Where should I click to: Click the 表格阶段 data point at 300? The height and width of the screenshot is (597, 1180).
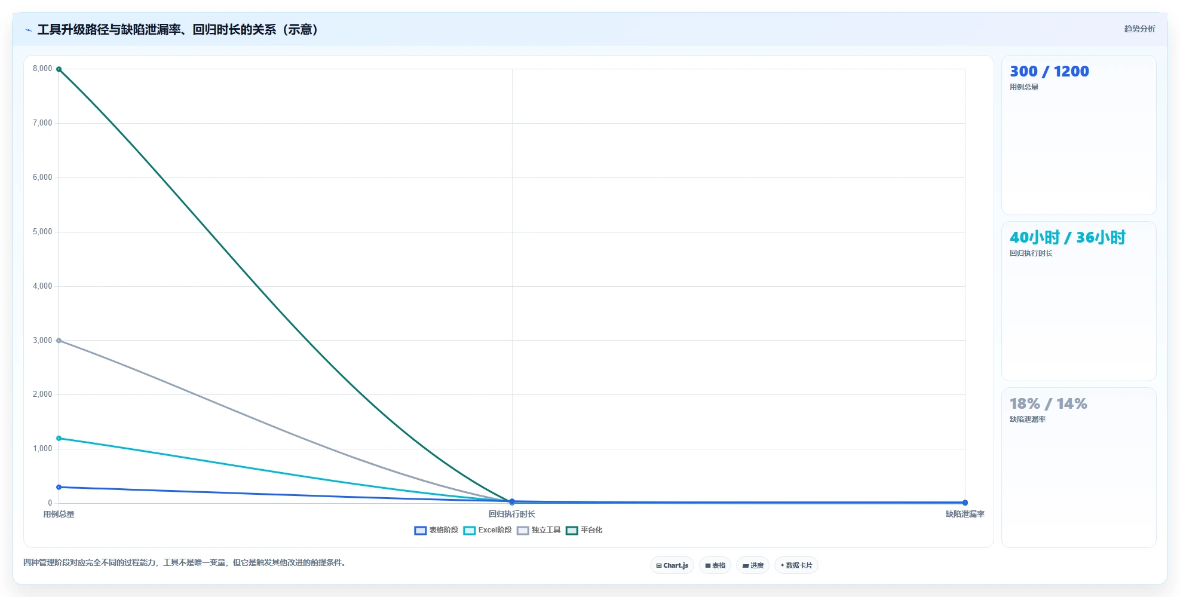click(x=59, y=487)
